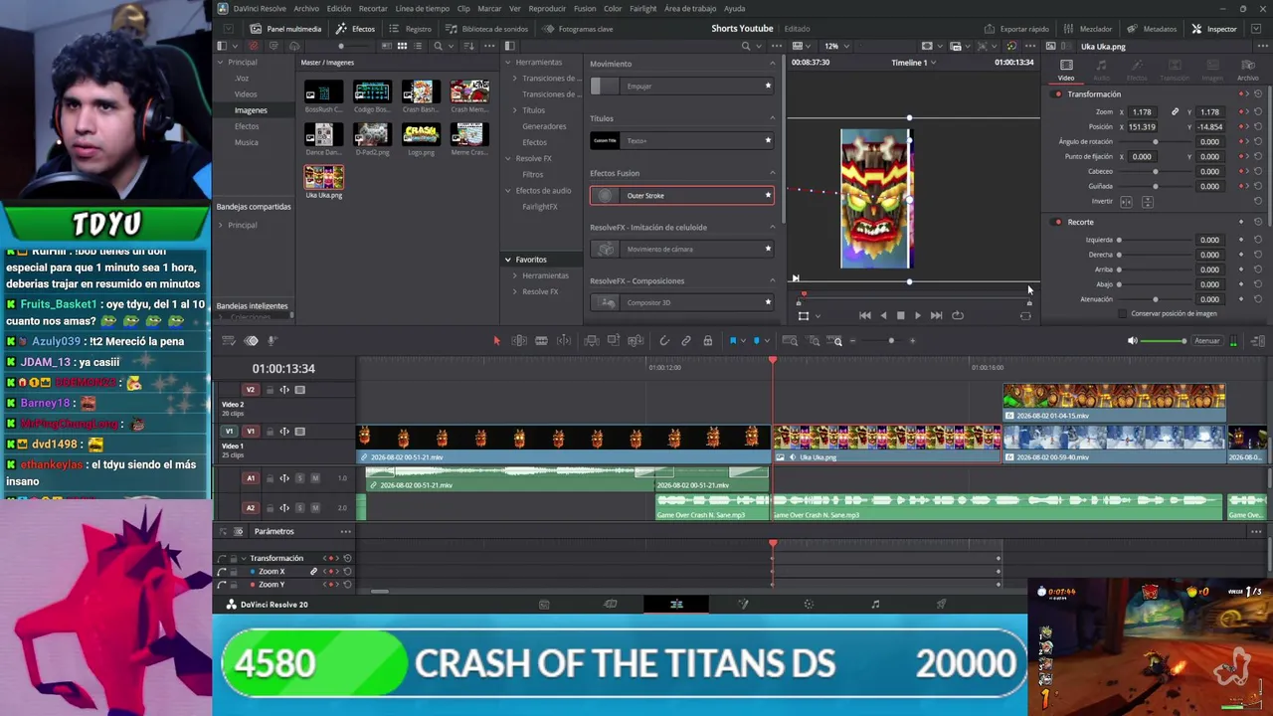Screen dimensions: 1273x716
Task: Mute audio track A1
Action: pos(315,478)
